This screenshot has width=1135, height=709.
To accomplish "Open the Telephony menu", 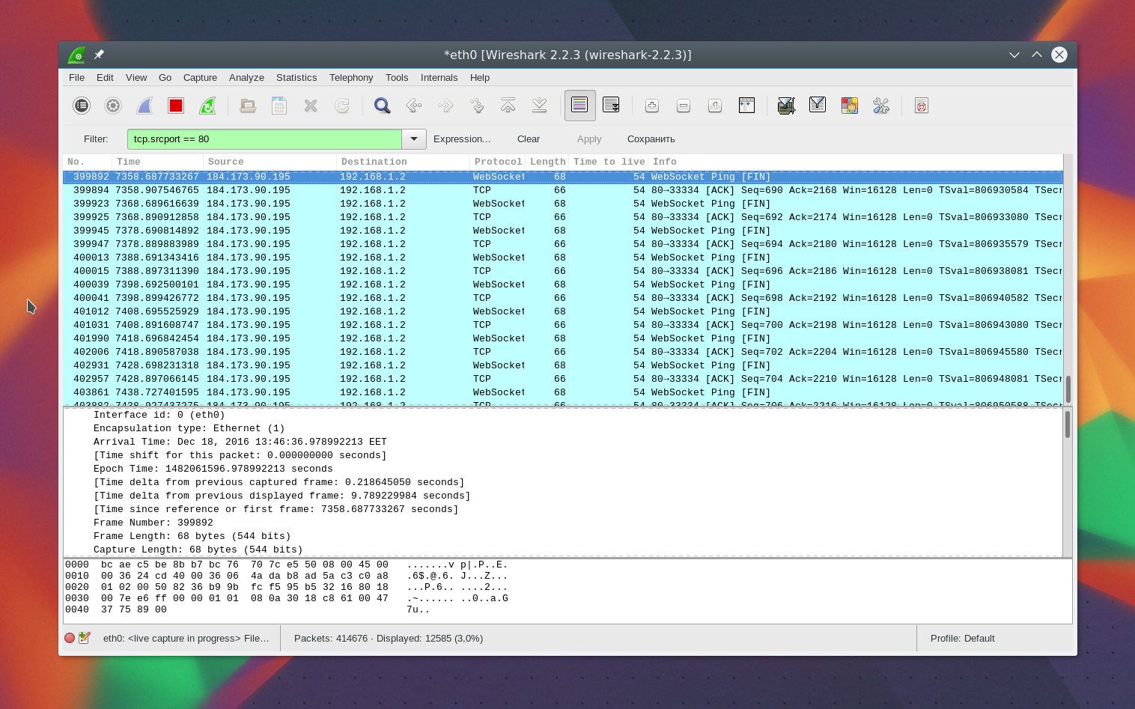I will coord(351,77).
